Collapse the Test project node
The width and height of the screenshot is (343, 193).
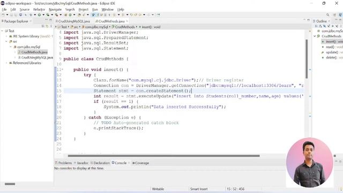point(2,31)
